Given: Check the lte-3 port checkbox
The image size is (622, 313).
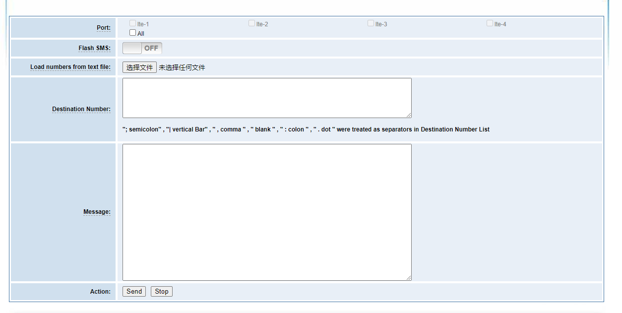Looking at the screenshot, I should point(371,23).
